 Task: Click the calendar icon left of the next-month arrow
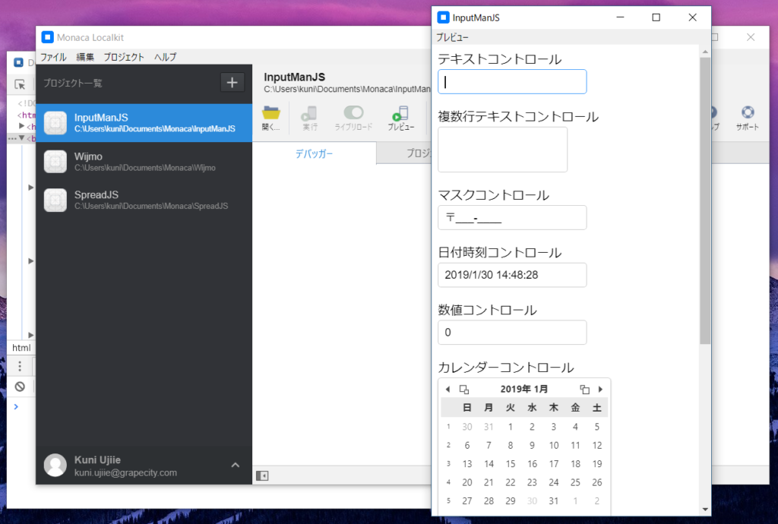point(584,389)
